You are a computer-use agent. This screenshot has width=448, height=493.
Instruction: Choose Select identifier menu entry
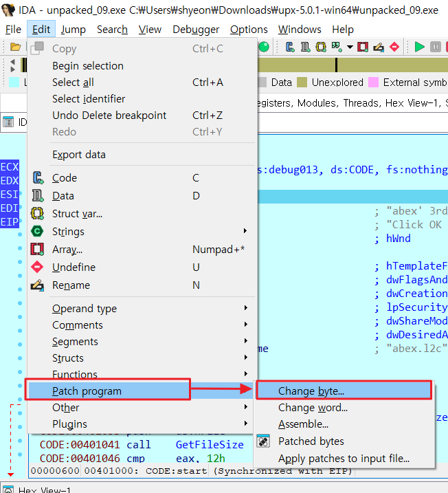142,99
